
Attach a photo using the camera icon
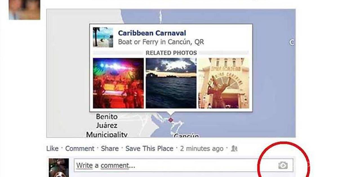click(x=283, y=165)
